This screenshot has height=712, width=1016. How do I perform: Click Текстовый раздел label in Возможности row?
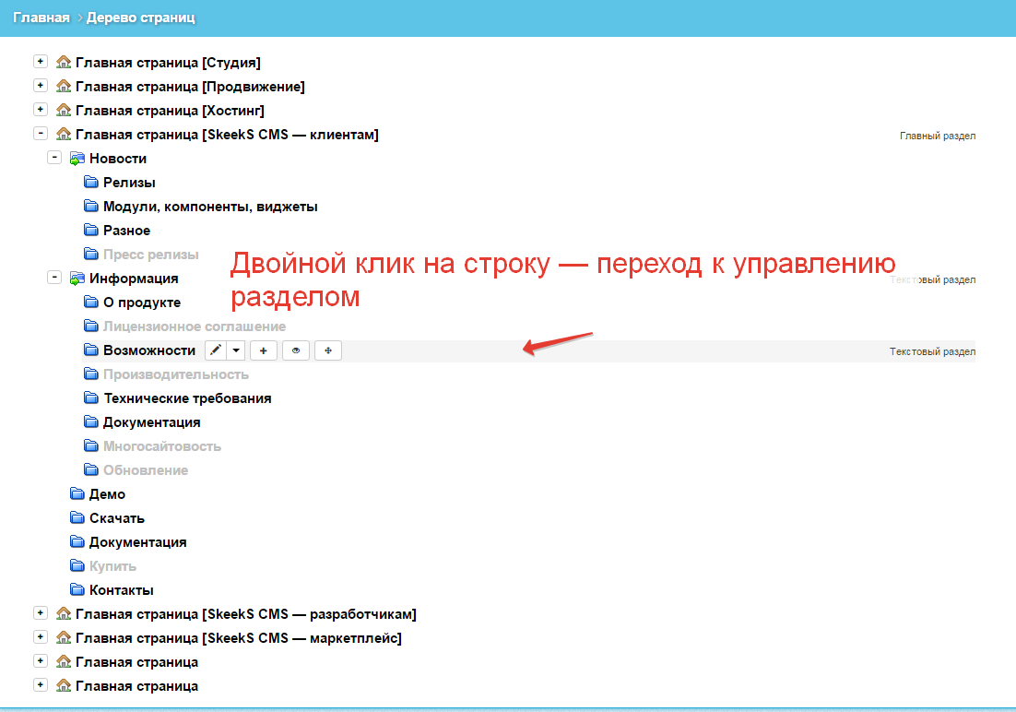coord(932,351)
